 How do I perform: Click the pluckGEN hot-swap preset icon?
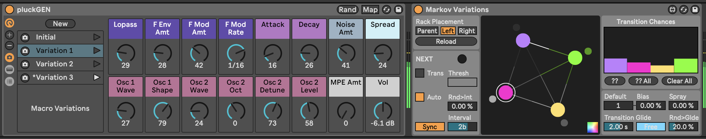click(387, 10)
